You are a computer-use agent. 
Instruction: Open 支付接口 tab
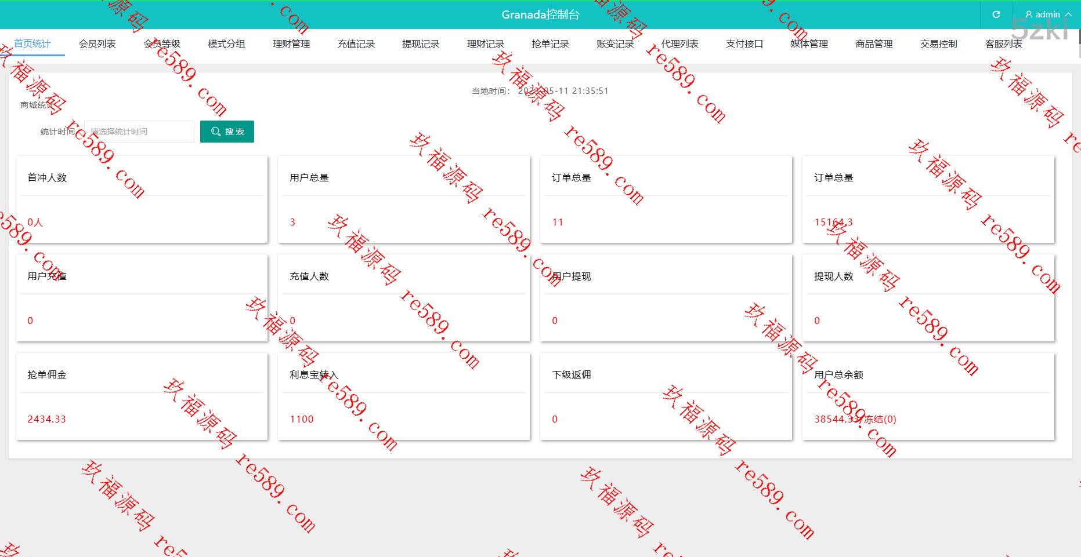[x=744, y=44]
